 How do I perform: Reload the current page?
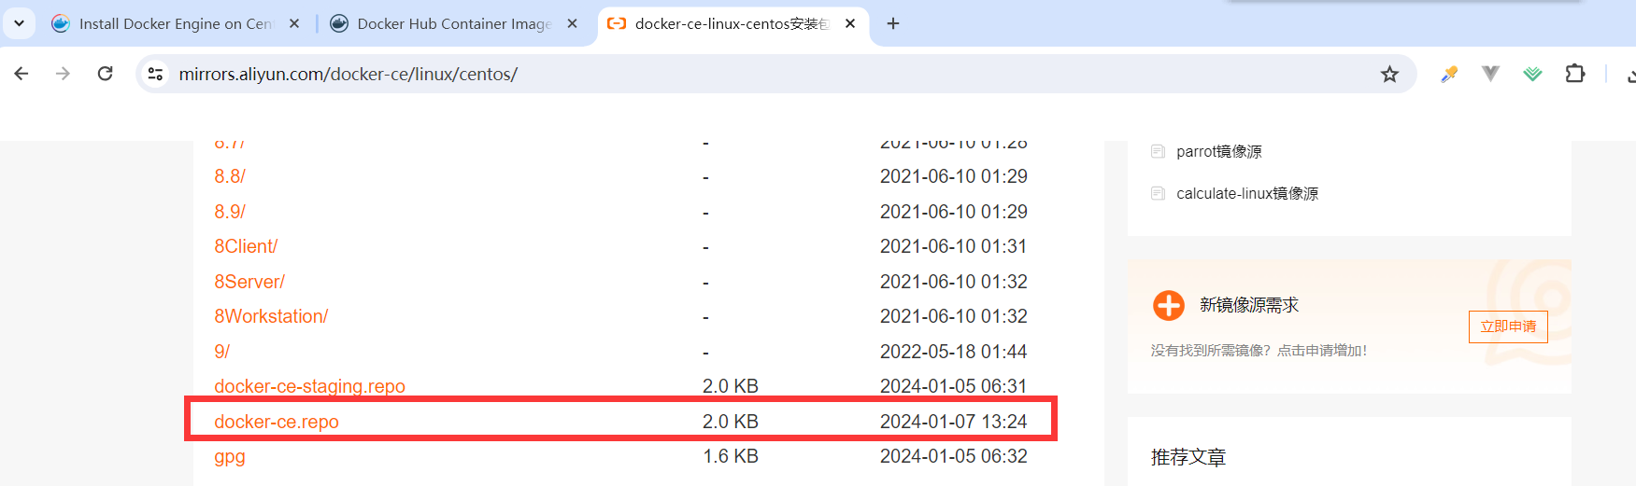click(105, 74)
